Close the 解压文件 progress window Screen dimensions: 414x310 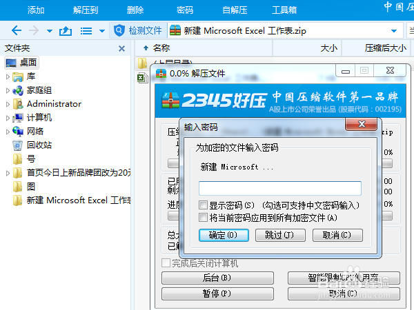click(x=390, y=71)
